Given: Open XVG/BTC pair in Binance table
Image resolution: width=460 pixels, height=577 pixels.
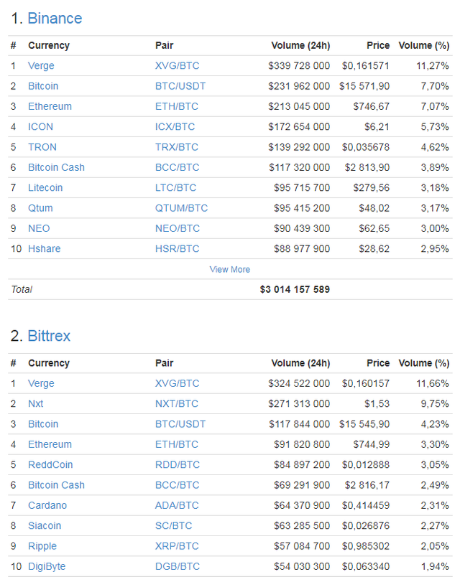Looking at the screenshot, I should pyautogui.click(x=177, y=66).
